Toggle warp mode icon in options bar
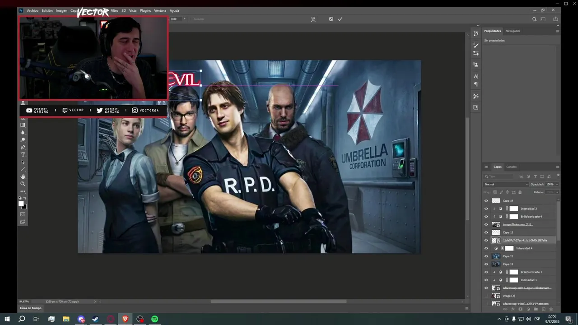578x325 pixels. [x=313, y=19]
